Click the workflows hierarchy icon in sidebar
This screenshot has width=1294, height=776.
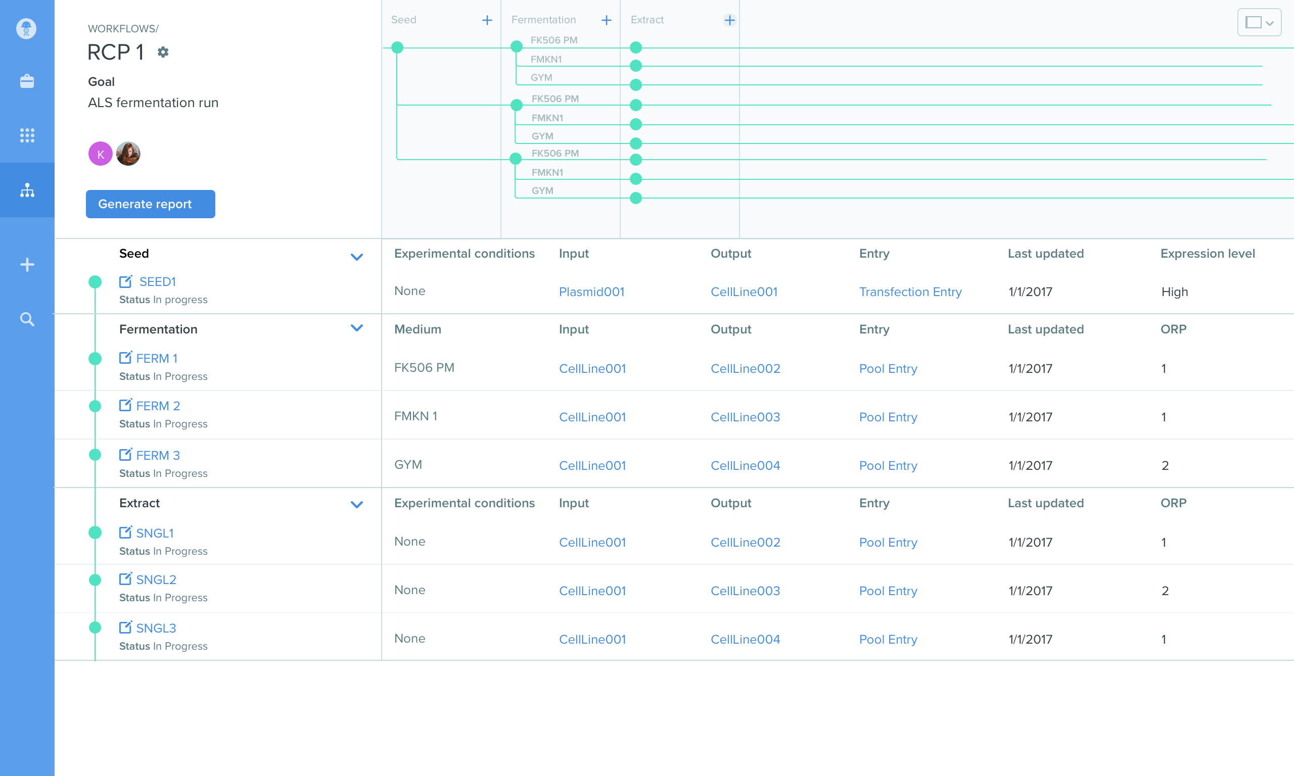coord(27,190)
